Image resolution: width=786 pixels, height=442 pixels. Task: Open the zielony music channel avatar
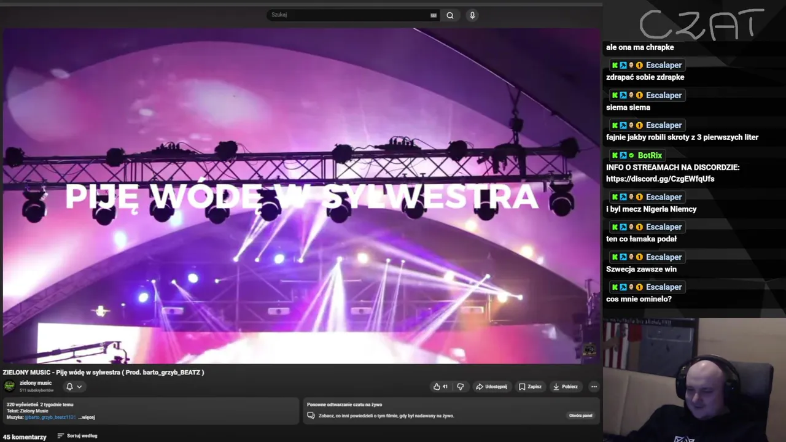(x=10, y=386)
